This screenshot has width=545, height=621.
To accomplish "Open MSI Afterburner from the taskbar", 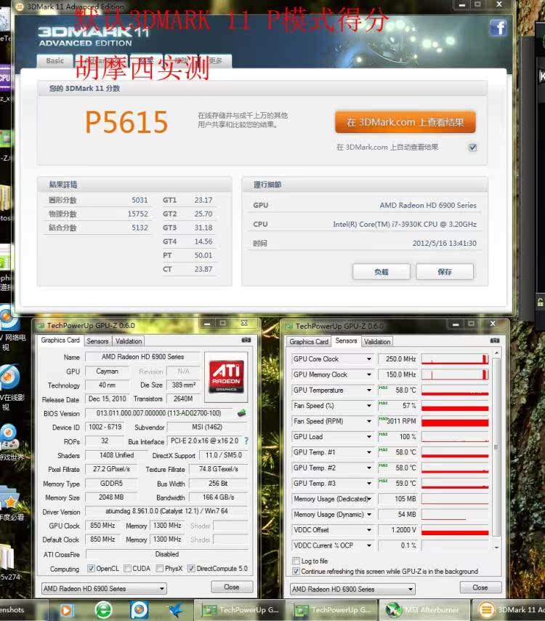I will [x=425, y=609].
